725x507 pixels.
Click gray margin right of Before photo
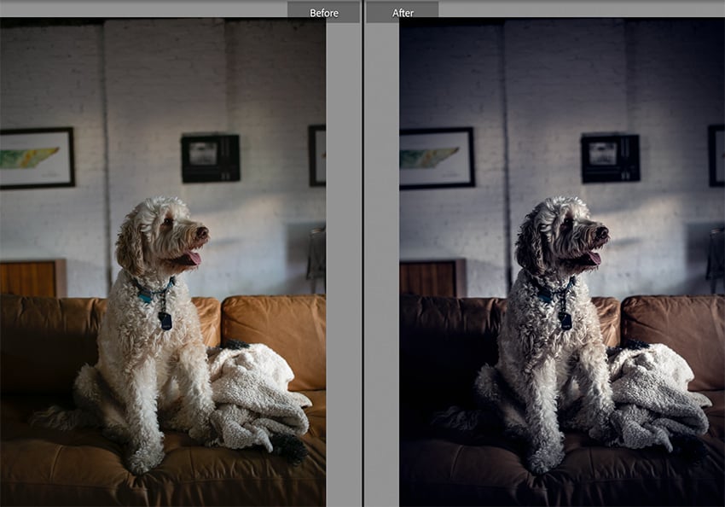343,264
